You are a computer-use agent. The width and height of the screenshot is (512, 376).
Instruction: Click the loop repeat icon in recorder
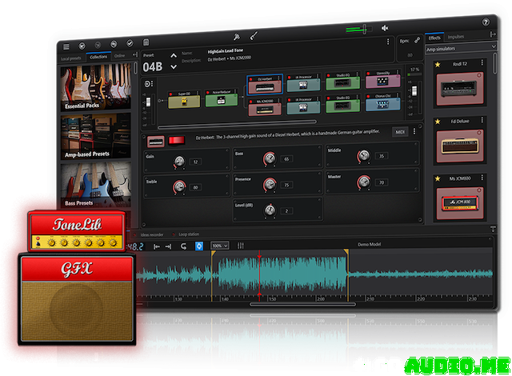point(183,246)
